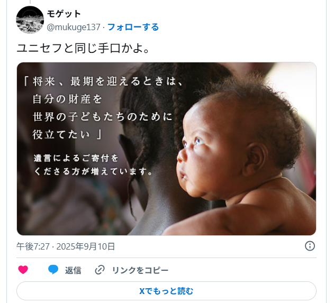
Task: Click the chain-link copy icon
Action: click(100, 270)
